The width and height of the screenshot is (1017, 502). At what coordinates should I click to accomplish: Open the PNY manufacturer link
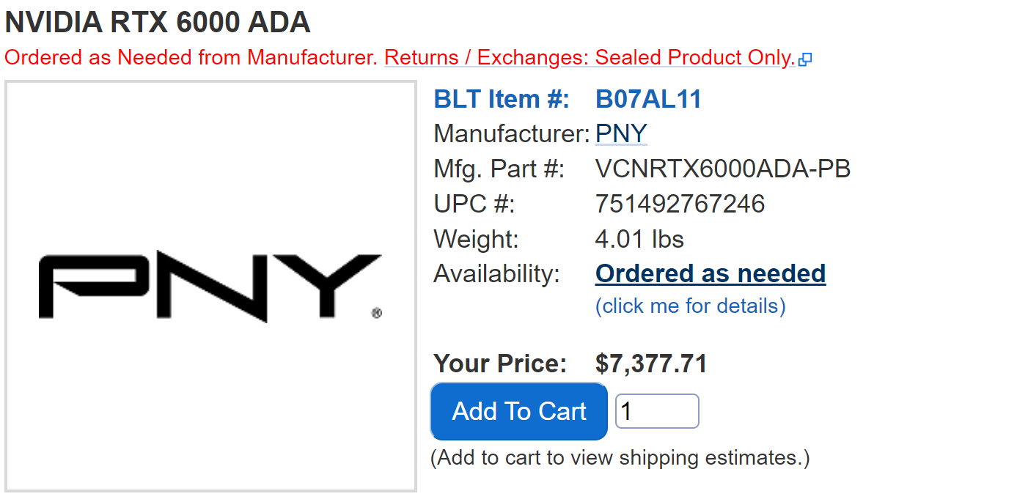[621, 134]
